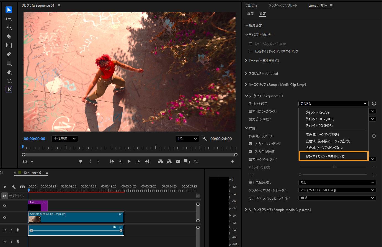The width and height of the screenshot is (382, 247).
Task: Open Program monitor wrench settings
Action: pos(205,139)
